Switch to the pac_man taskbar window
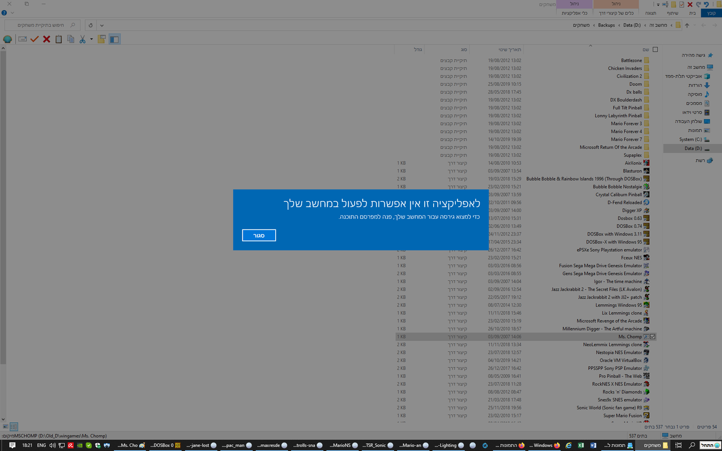Screen dimensions: 722x451 point(237,445)
